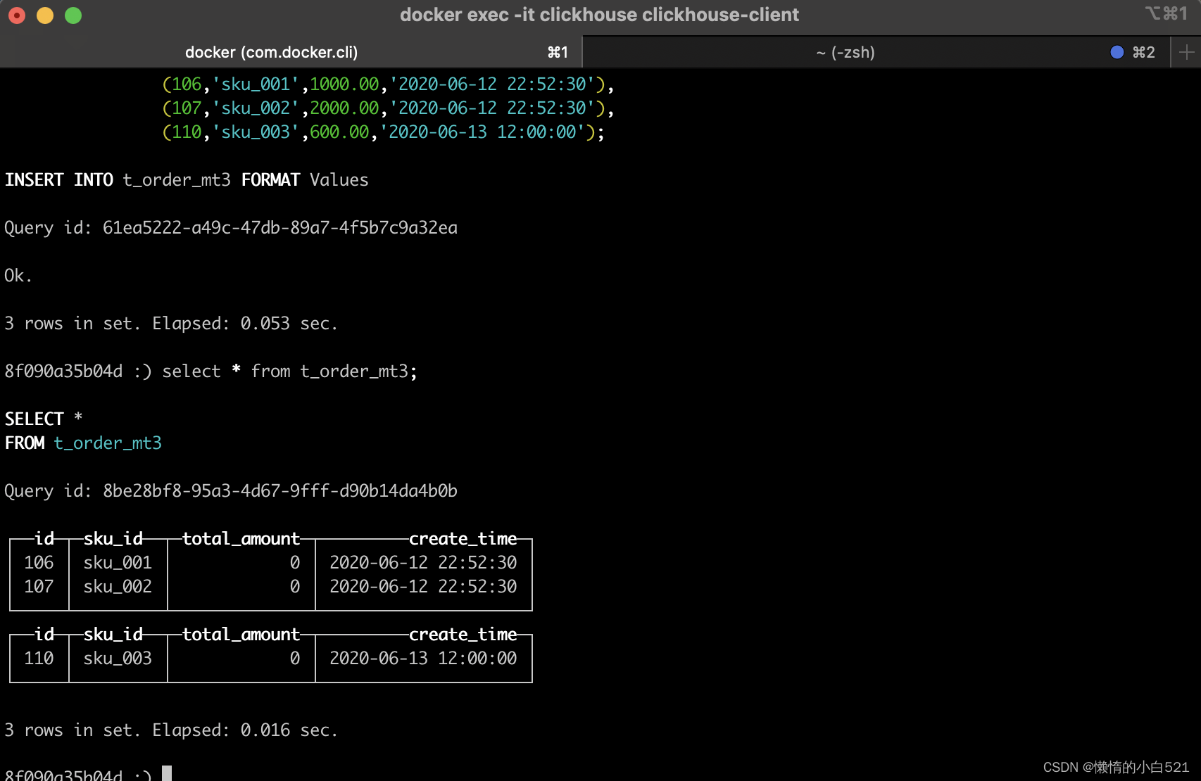Click the second Query id 8be28bf8 line

click(231, 491)
